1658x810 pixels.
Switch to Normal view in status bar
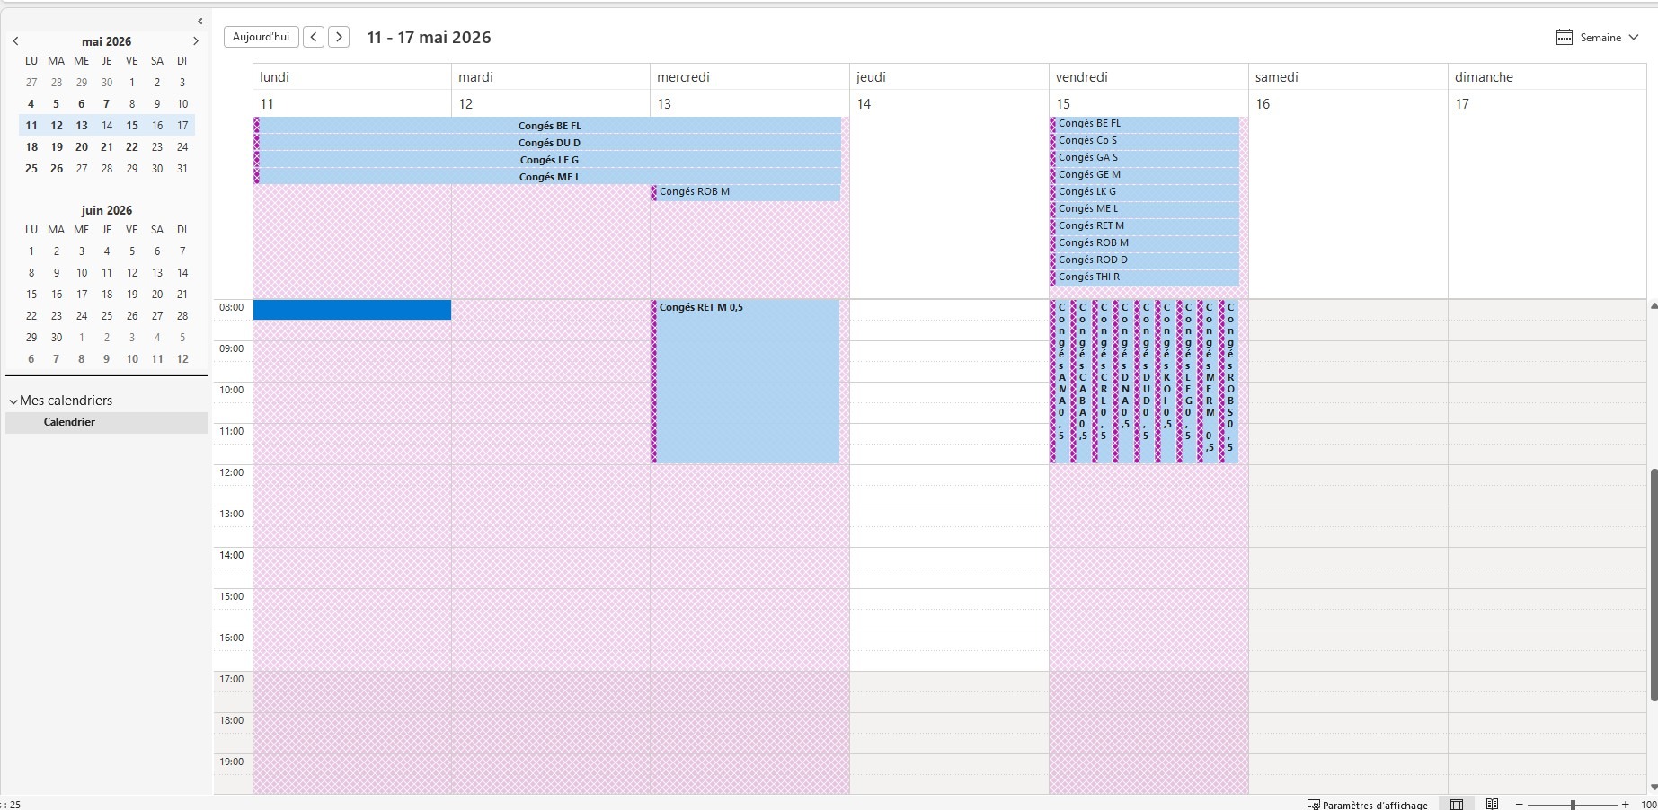[x=1457, y=804]
